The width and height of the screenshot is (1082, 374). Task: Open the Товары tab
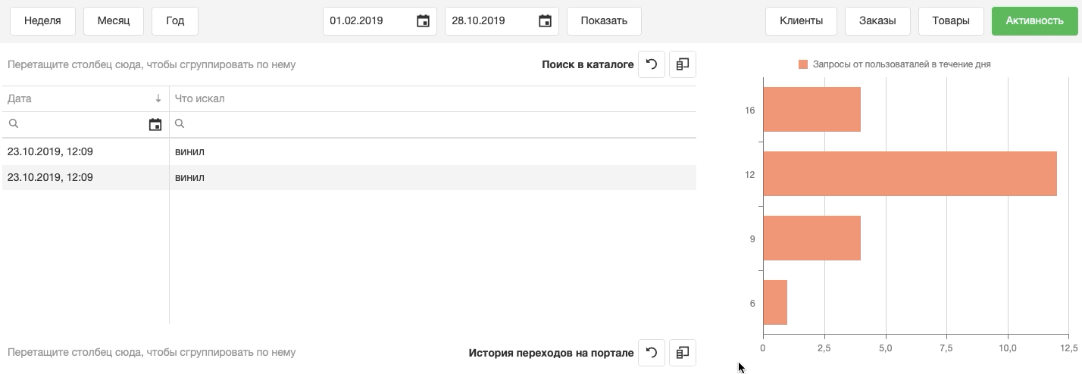click(x=951, y=21)
